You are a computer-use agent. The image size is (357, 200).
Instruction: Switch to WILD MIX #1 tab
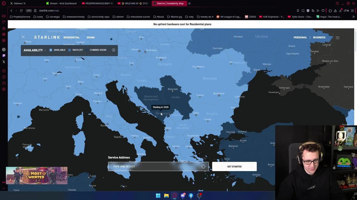click(133, 3)
